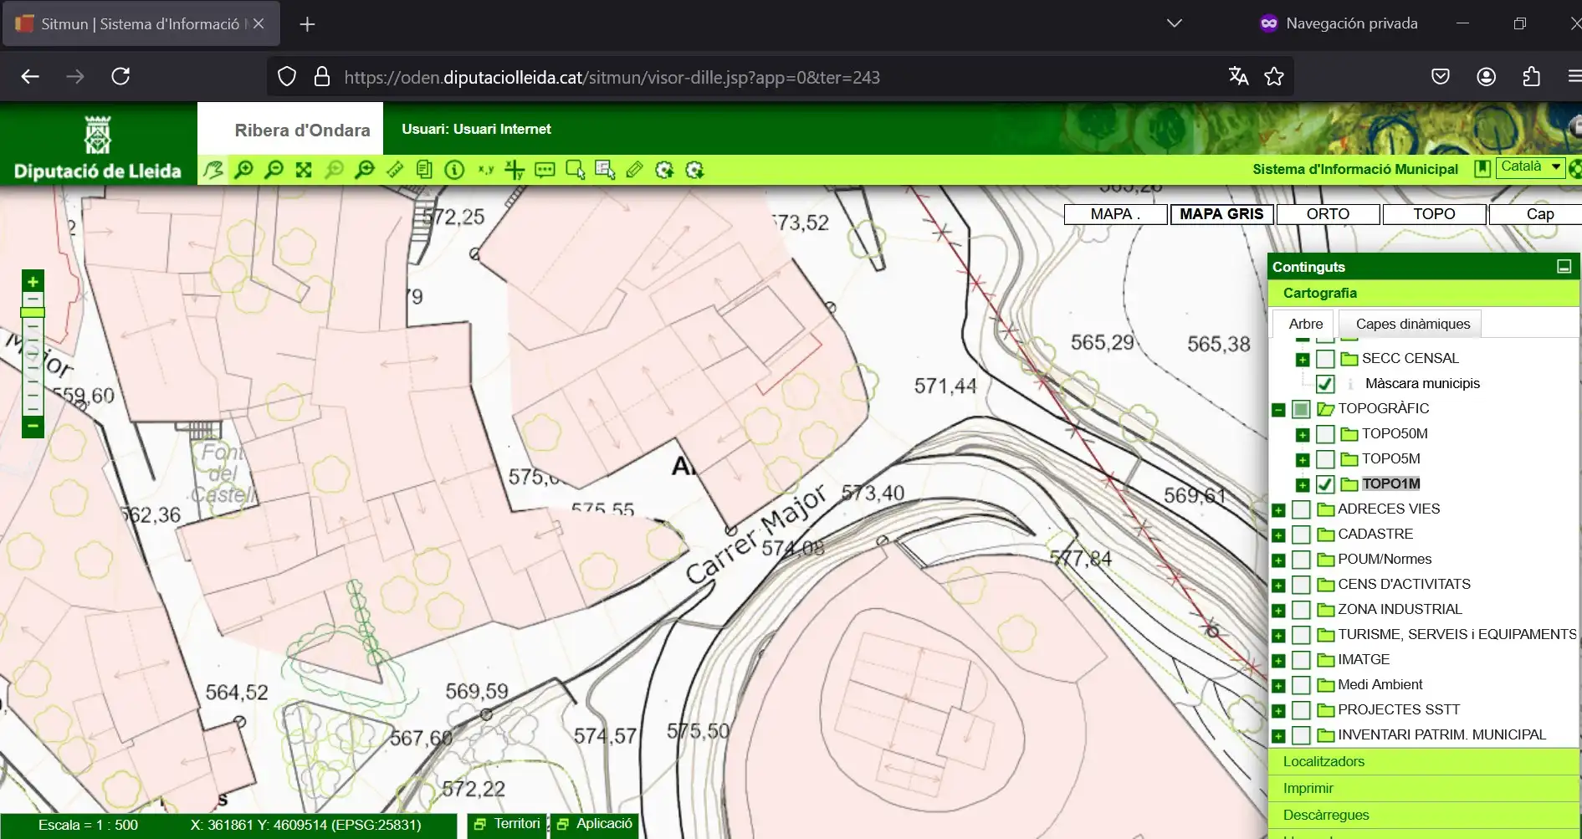Switch base map to TOPO
This screenshot has height=839, width=1582.
pyautogui.click(x=1434, y=214)
